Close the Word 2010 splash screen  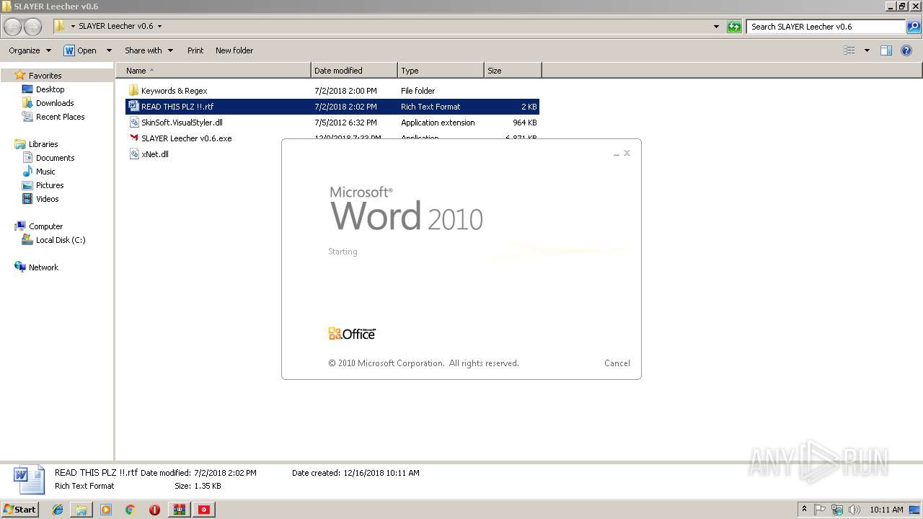point(627,153)
